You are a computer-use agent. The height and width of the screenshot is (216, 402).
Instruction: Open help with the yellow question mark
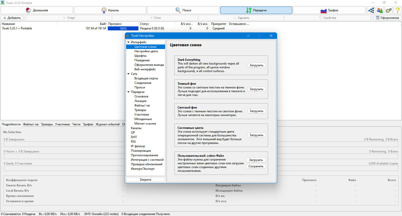click(x=397, y=10)
